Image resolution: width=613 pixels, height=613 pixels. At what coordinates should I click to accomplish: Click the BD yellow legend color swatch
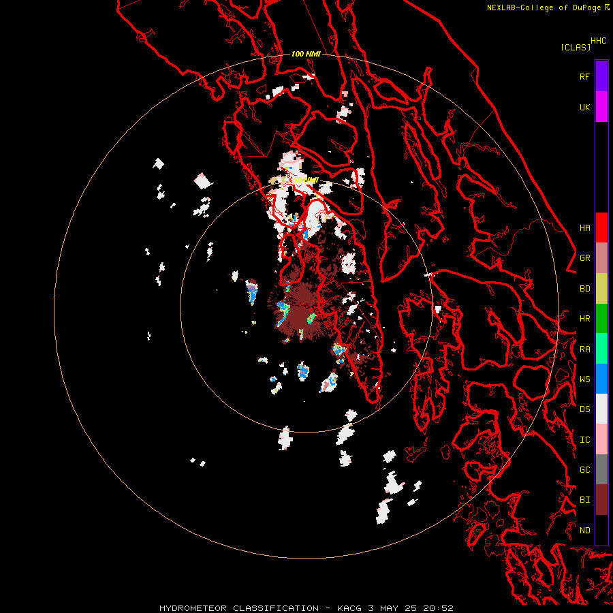601,289
